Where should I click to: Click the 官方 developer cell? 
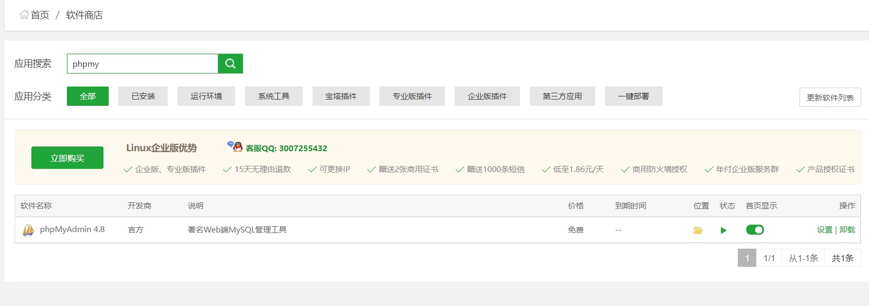tap(135, 230)
